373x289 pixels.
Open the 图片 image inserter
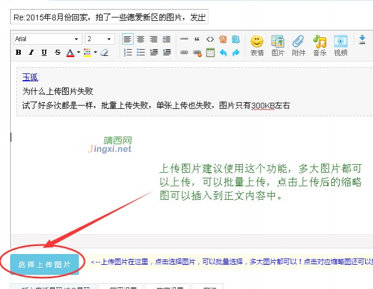pos(278,46)
